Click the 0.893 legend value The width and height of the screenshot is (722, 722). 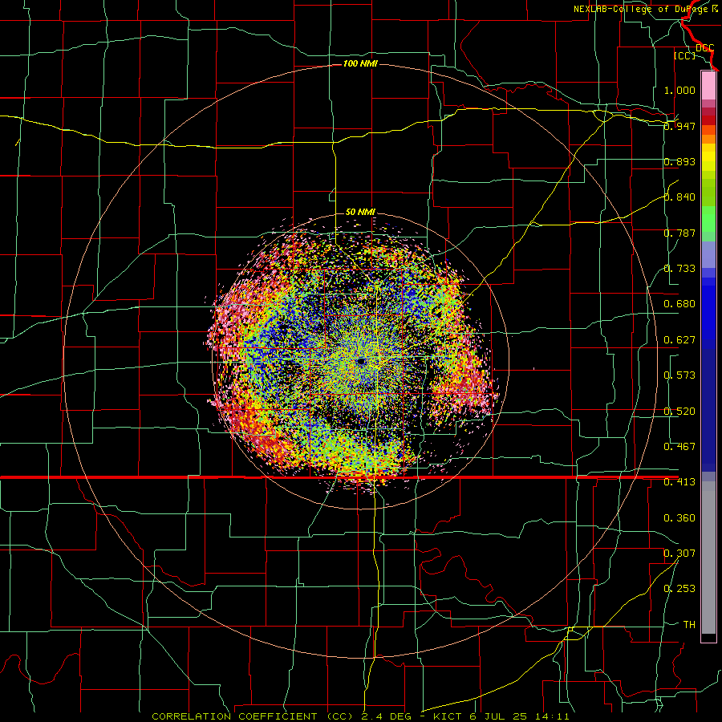click(679, 161)
